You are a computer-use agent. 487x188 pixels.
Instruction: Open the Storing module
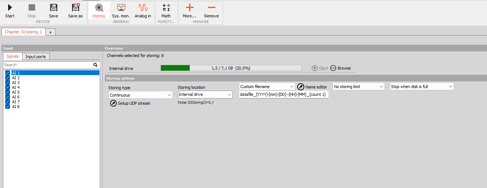point(99,11)
